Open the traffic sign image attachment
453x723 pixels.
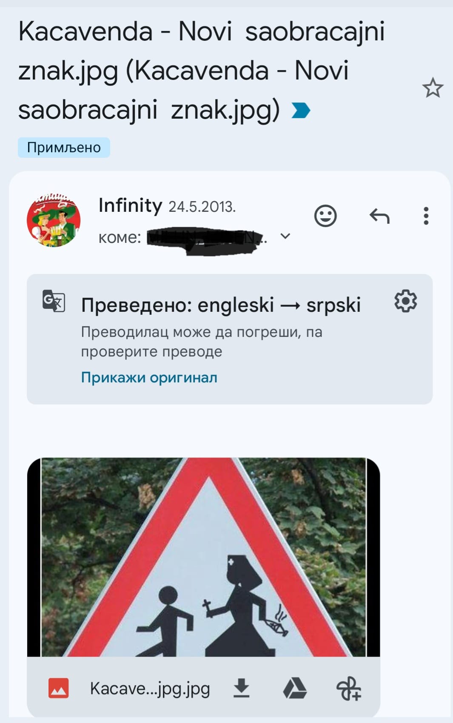[203, 557]
